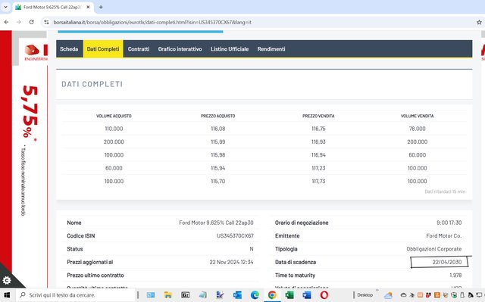Launch Opera browser from taskbar
485x302 pixels.
[324, 295]
